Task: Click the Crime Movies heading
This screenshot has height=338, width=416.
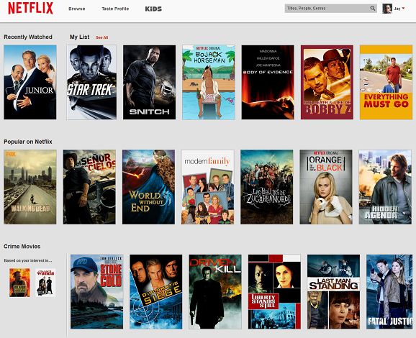Action: click(22, 246)
